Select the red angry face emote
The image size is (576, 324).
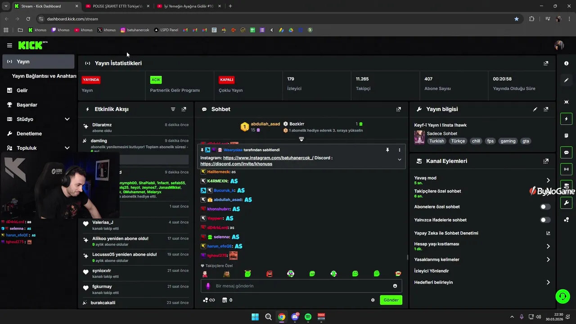(x=269, y=274)
